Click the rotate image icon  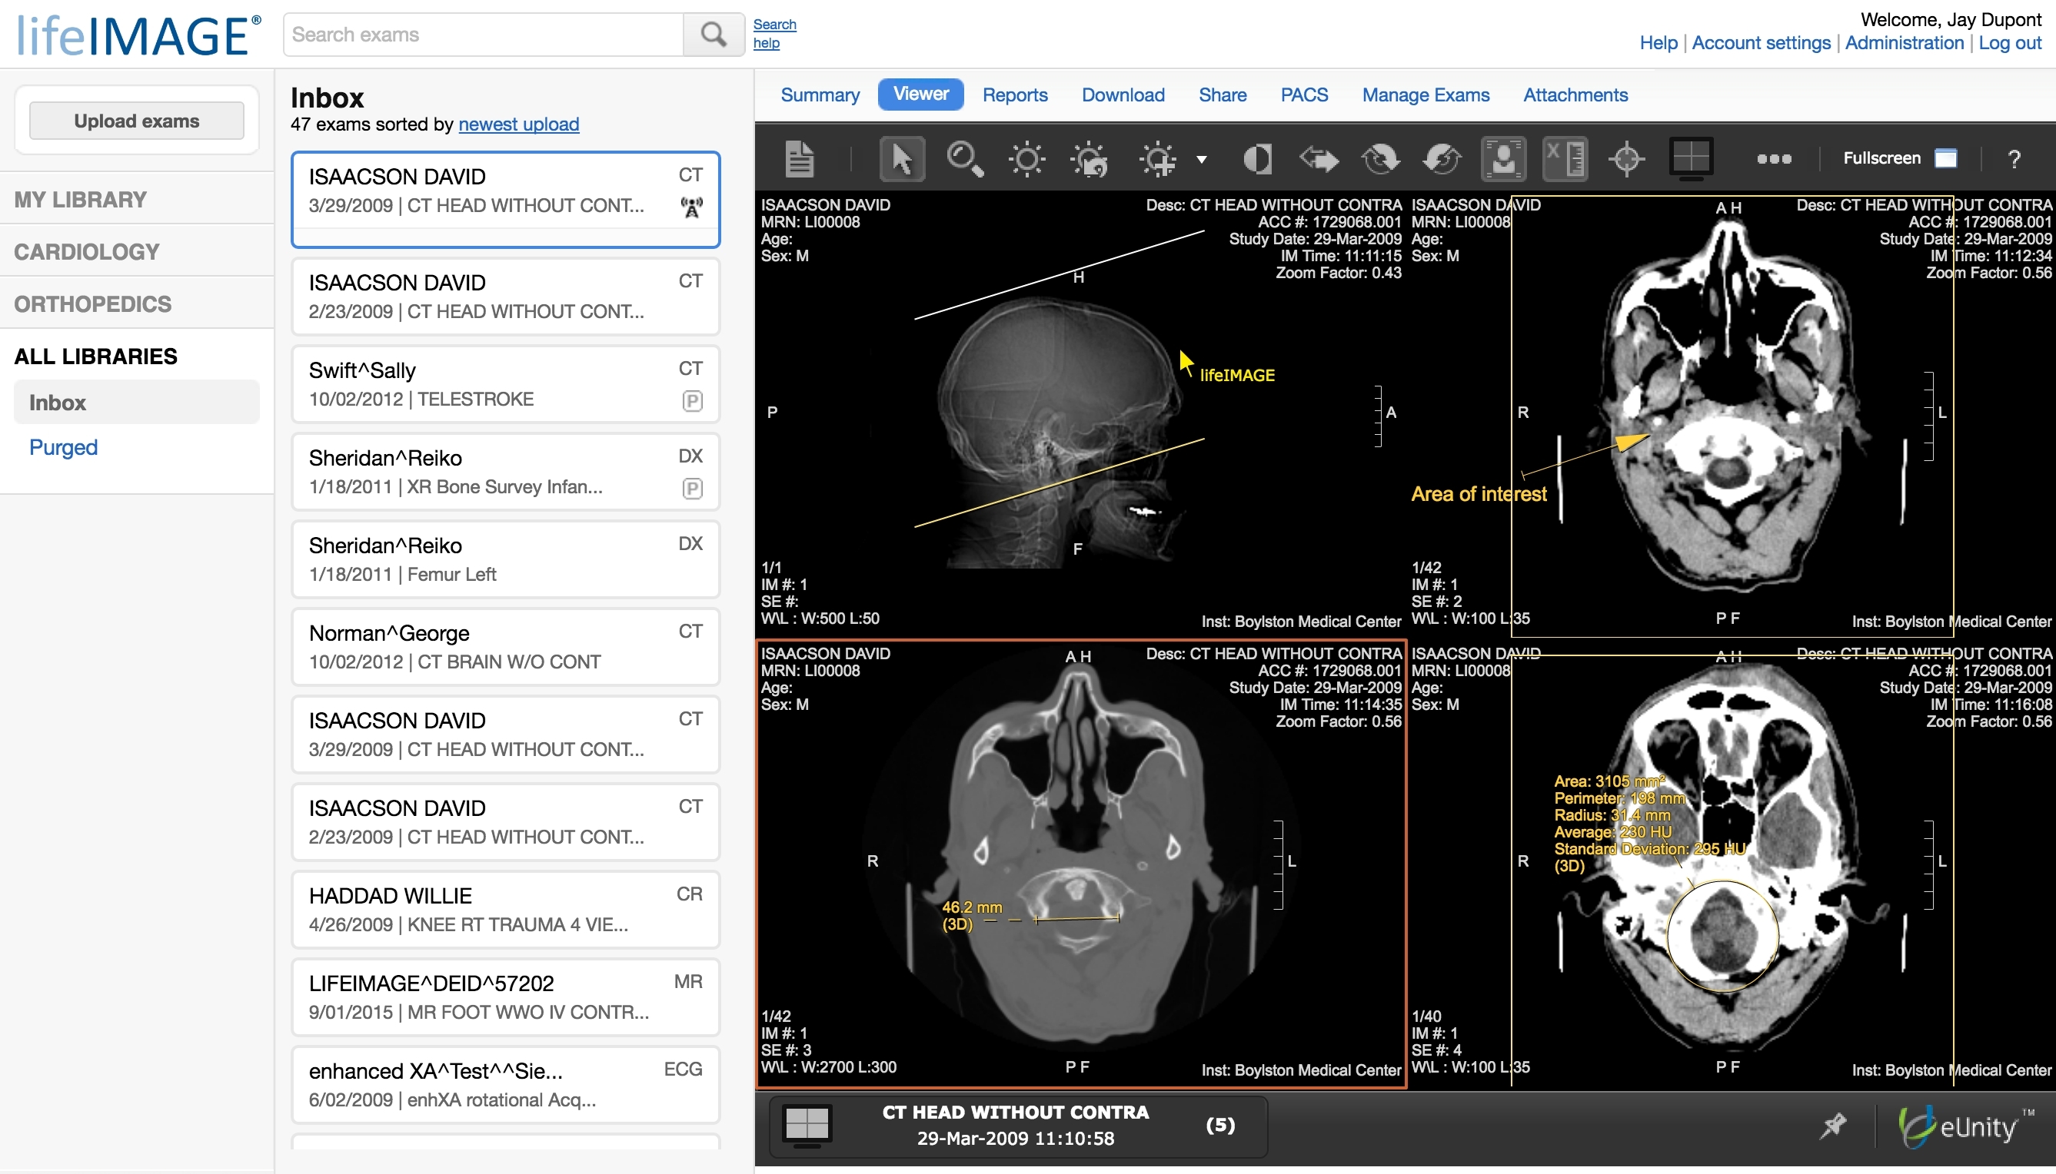pyautogui.click(x=1380, y=159)
